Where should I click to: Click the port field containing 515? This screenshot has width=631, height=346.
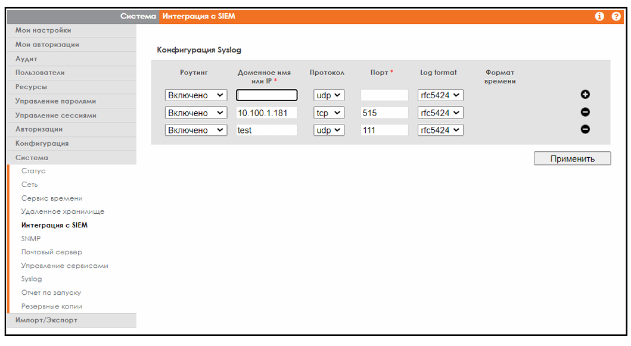(x=384, y=113)
